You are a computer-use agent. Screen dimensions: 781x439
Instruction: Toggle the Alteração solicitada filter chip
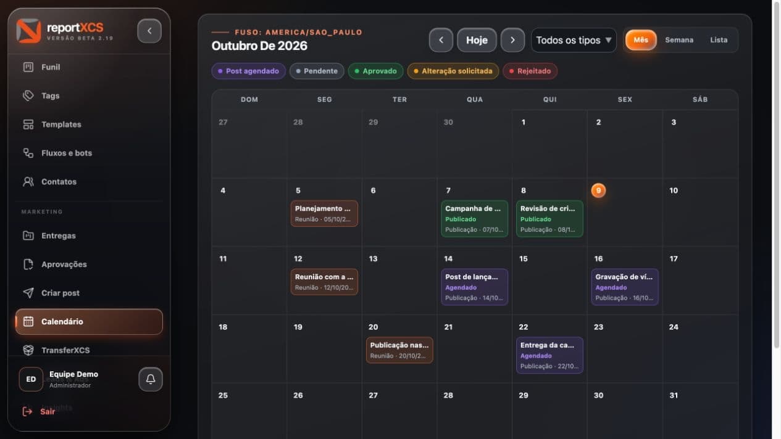tap(453, 71)
